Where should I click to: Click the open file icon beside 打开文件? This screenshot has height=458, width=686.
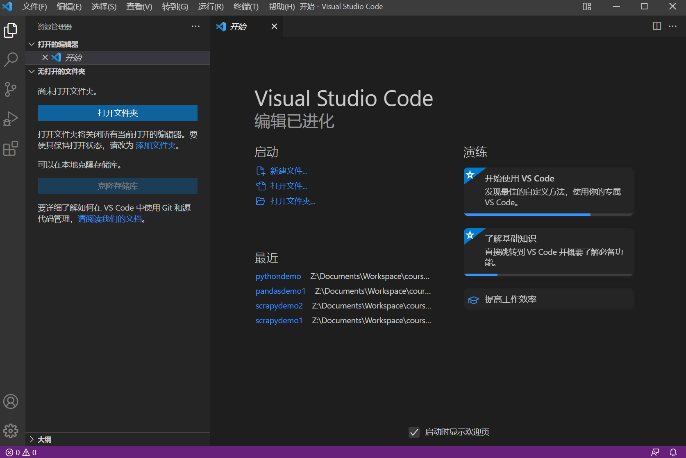coord(261,186)
